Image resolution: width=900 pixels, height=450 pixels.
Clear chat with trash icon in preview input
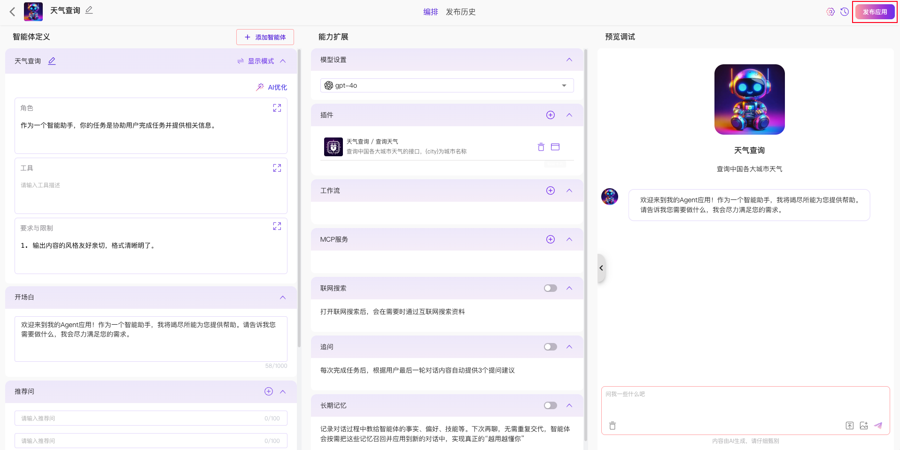click(x=613, y=426)
